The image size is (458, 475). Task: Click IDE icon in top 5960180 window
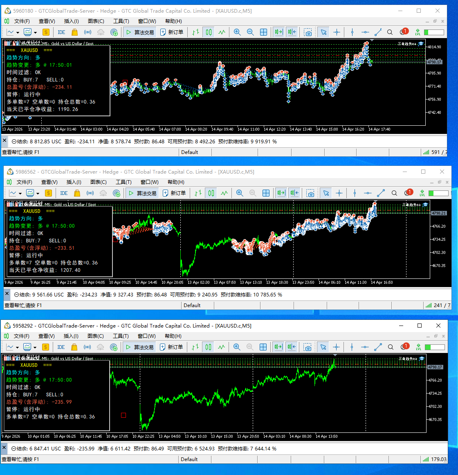[x=61, y=32]
